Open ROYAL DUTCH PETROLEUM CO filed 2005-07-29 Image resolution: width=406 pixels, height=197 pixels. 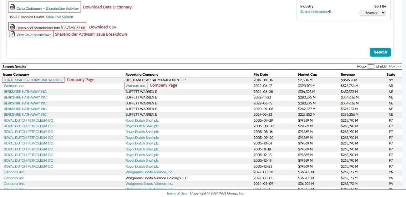click(28, 120)
